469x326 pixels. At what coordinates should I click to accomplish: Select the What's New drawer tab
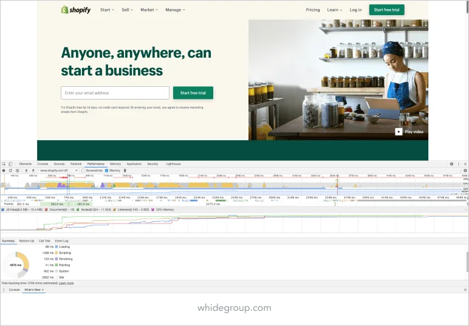pos(32,290)
